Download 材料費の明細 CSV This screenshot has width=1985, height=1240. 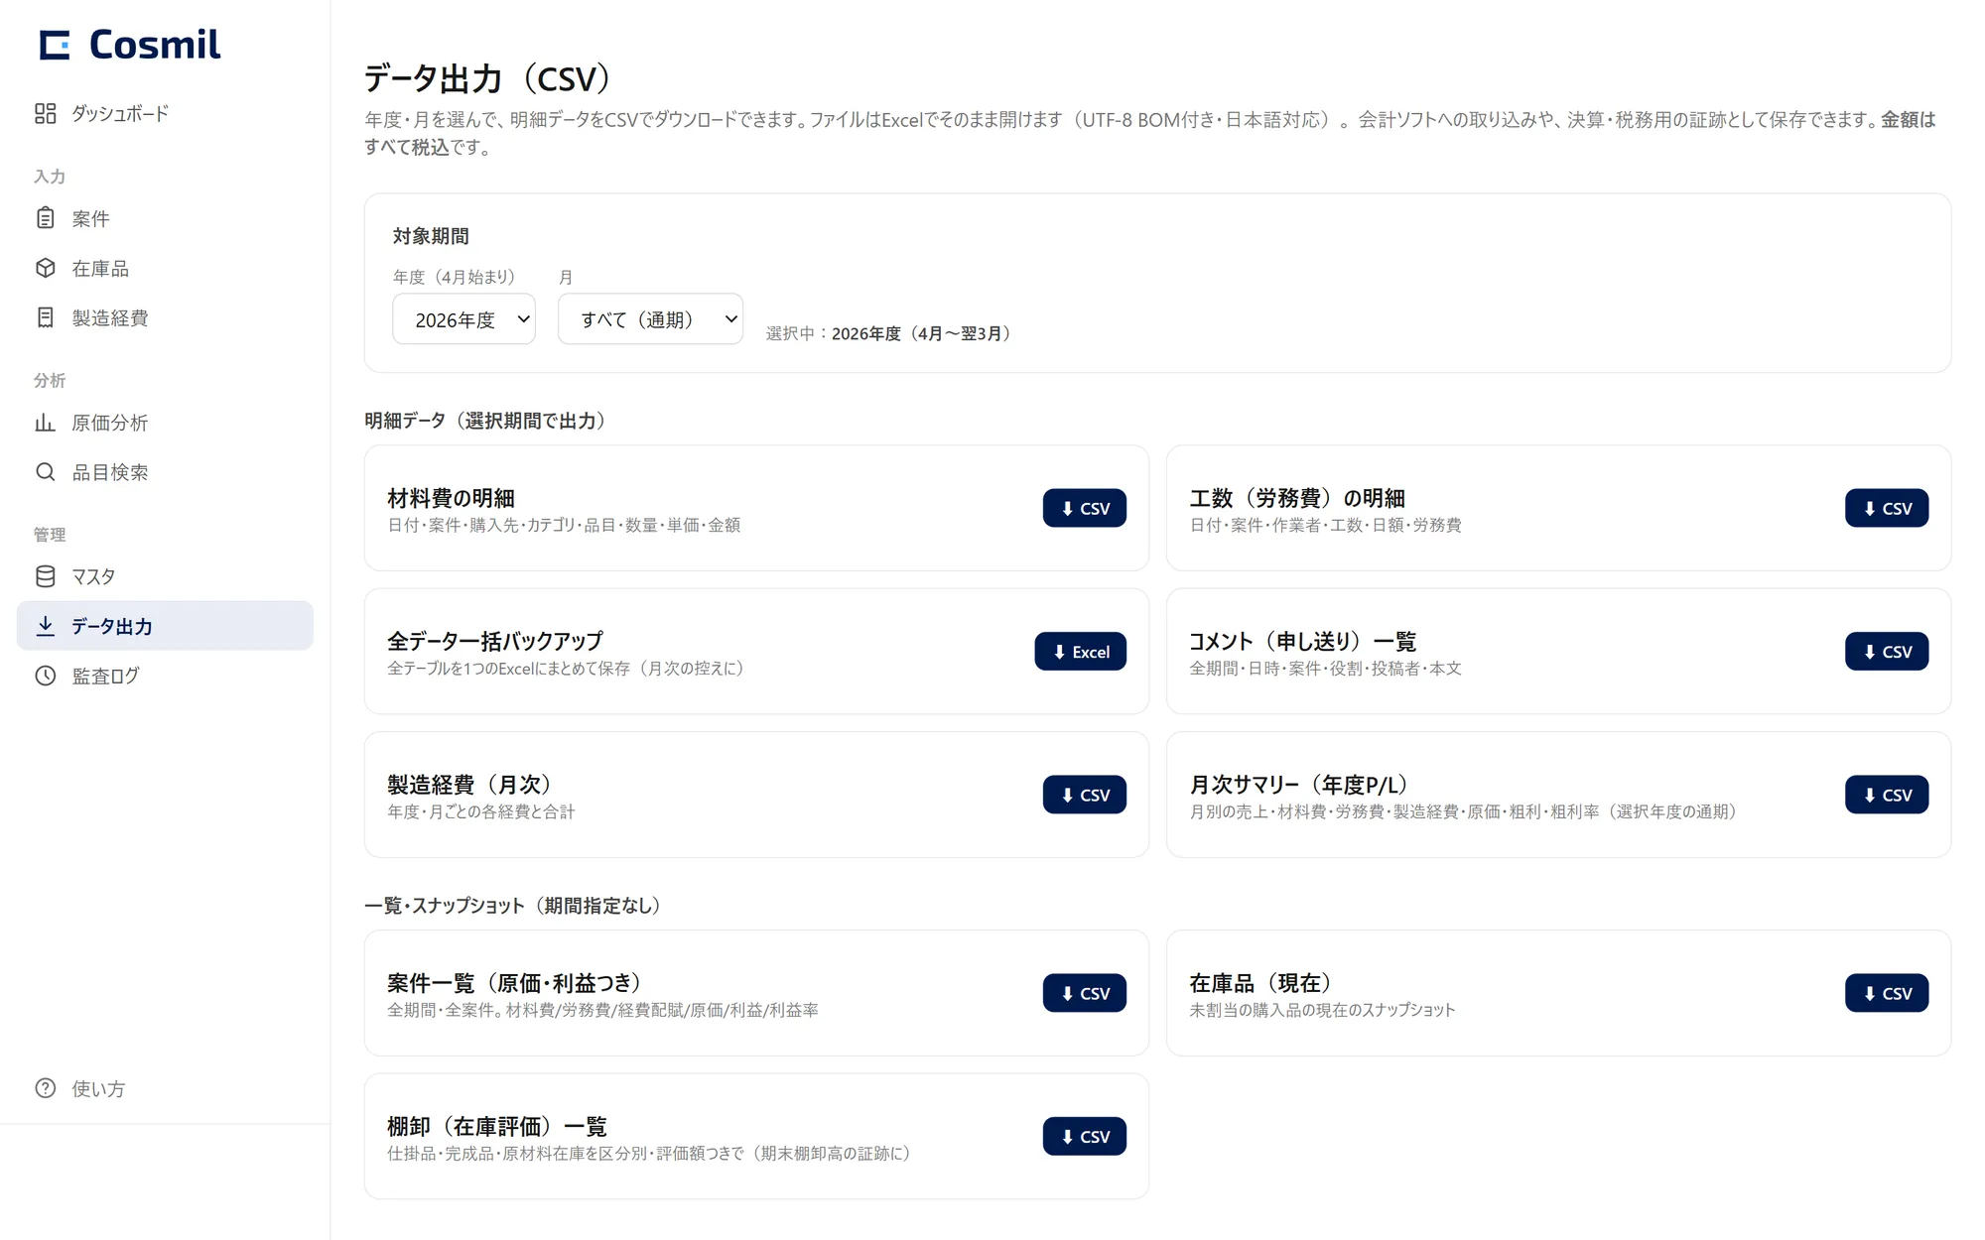coord(1084,508)
